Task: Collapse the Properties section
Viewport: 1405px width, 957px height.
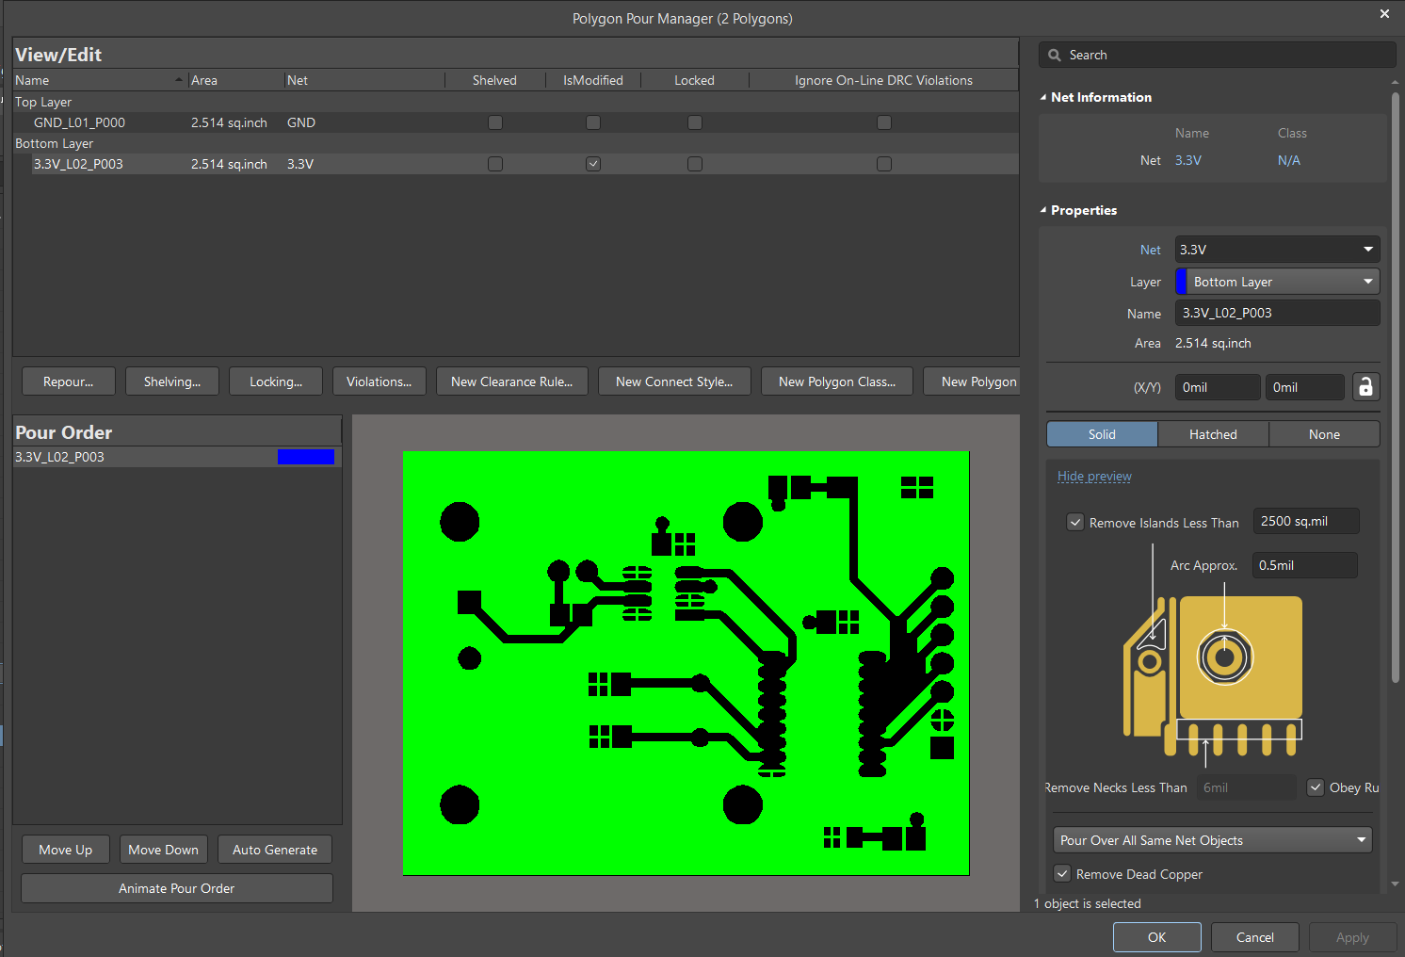Action: coord(1043,210)
